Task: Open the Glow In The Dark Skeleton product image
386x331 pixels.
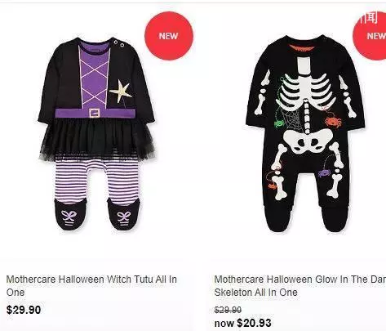Action: click(x=305, y=133)
